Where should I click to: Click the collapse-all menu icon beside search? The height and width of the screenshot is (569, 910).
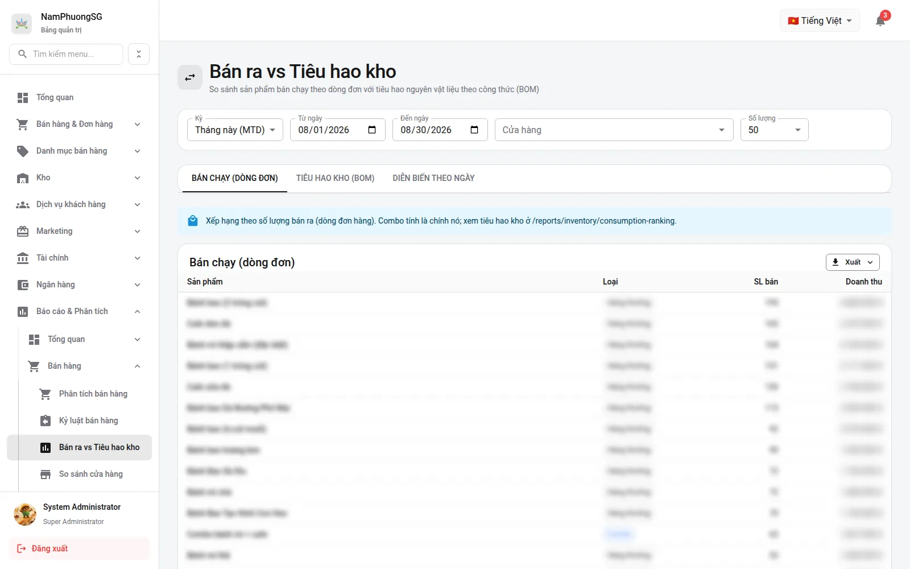(139, 54)
